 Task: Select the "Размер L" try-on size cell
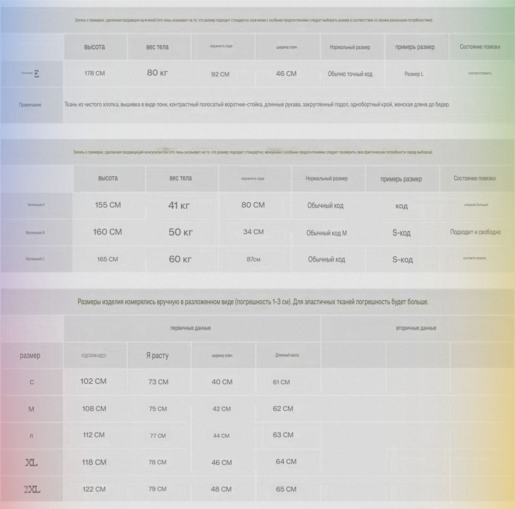coord(414,74)
